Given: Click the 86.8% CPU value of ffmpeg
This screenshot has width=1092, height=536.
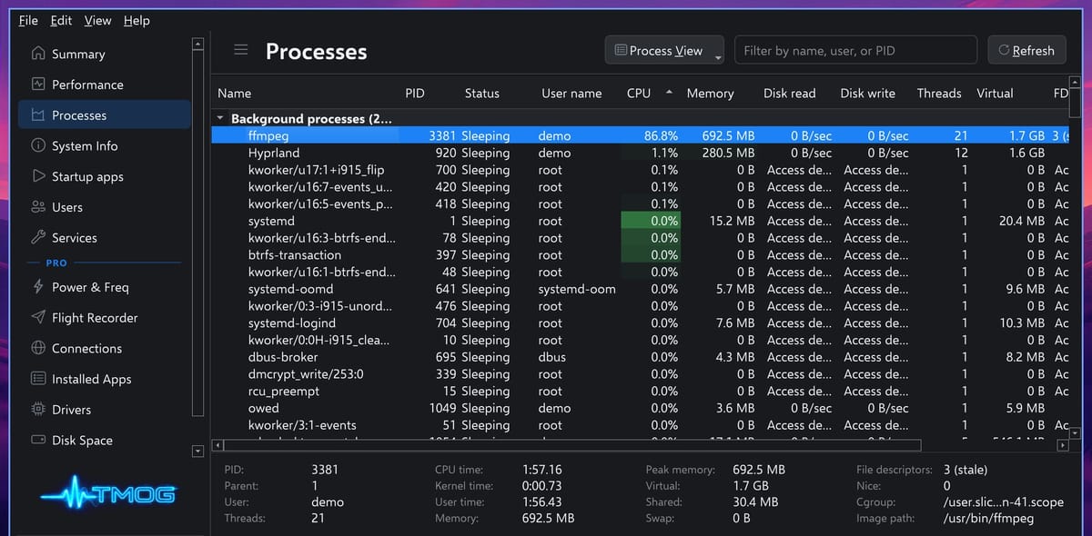Looking at the screenshot, I should click(661, 135).
